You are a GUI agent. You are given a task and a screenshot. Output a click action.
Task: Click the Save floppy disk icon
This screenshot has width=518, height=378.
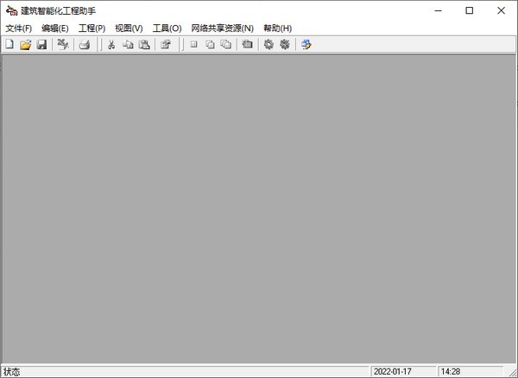(x=41, y=44)
